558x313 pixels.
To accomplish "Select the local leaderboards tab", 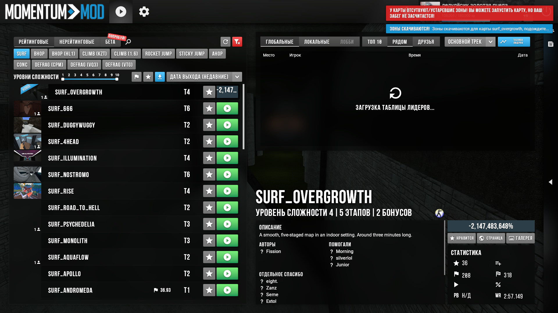I will coord(317,42).
